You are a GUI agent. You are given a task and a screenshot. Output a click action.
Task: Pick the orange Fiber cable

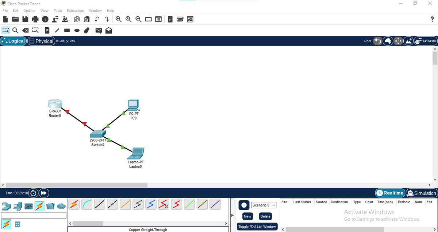pyautogui.click(x=125, y=205)
